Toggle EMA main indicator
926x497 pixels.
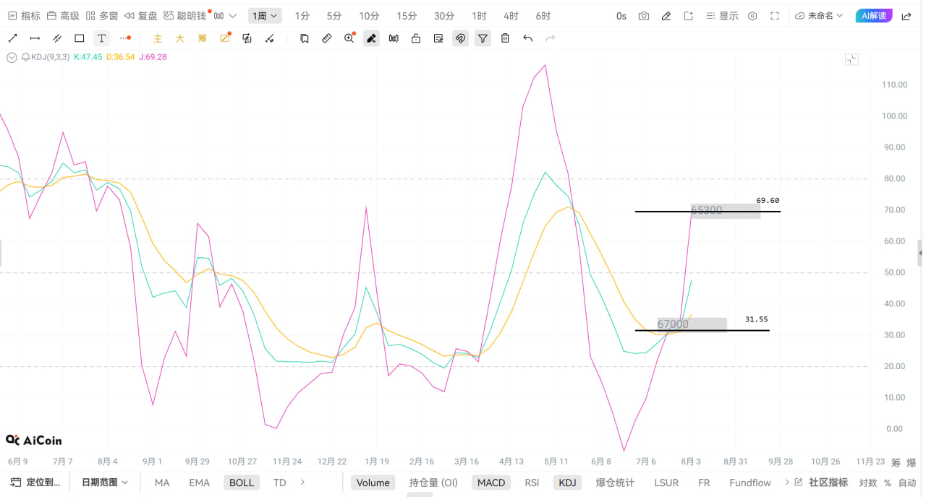200,483
